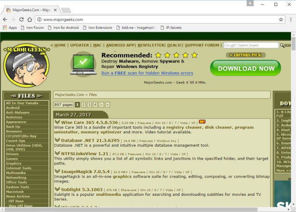This screenshot has height=212, width=296.
Task: Open the Database .NET 21.3.6295 title
Action: pyautogui.click(x=90, y=140)
